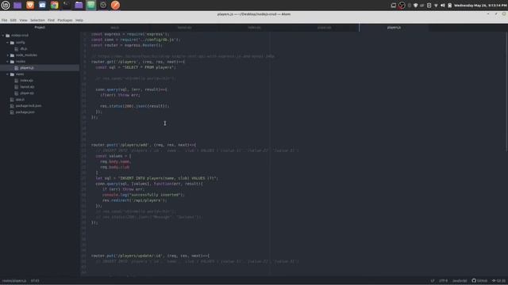Place cursor on router.post('/players/add' line
The width and height of the screenshot is (508, 285).
click(x=144, y=145)
